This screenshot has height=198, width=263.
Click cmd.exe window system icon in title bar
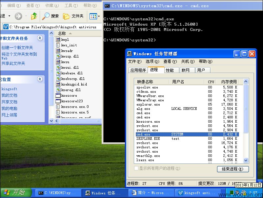[x=107, y=6]
